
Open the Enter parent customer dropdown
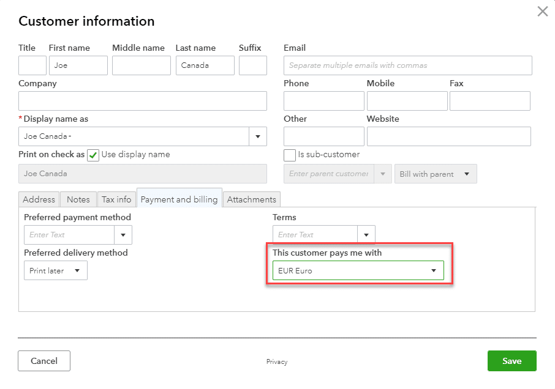(382, 174)
